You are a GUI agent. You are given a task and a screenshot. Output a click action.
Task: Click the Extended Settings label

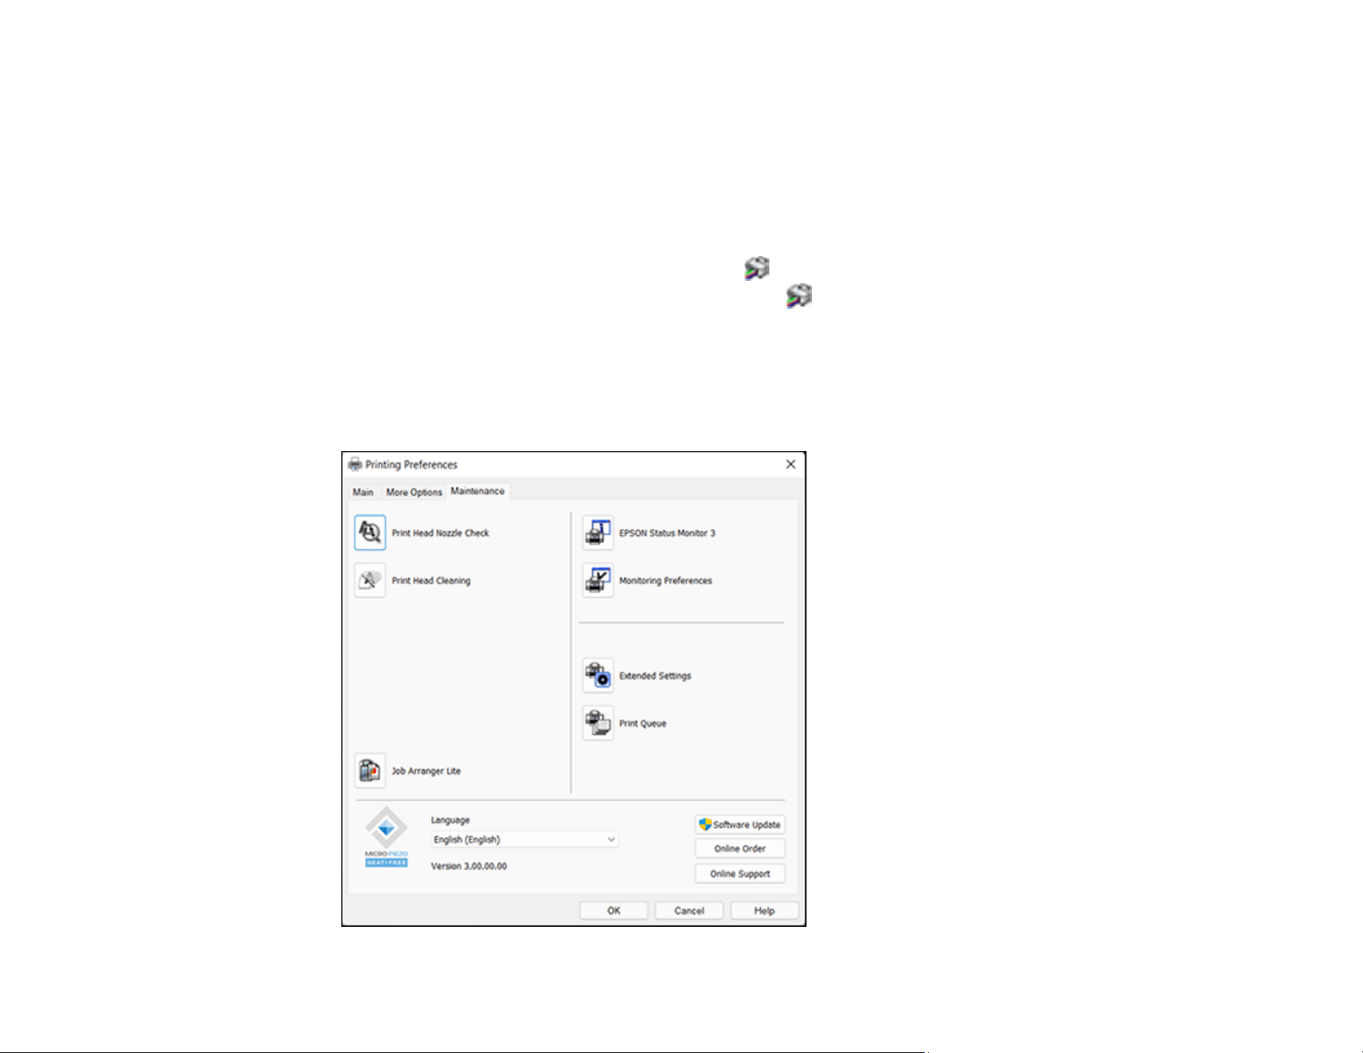point(655,675)
